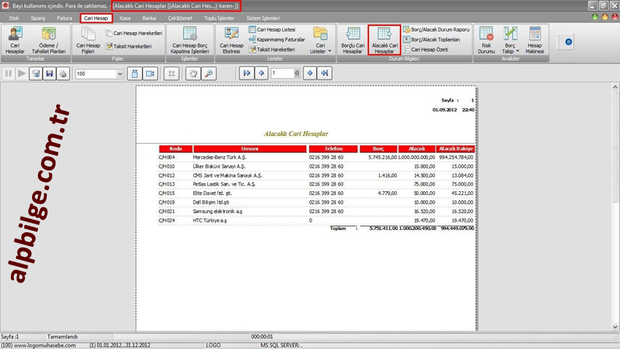The width and height of the screenshot is (620, 349).
Task: Click Cari Hesap Hareketleri button
Action: (x=134, y=34)
